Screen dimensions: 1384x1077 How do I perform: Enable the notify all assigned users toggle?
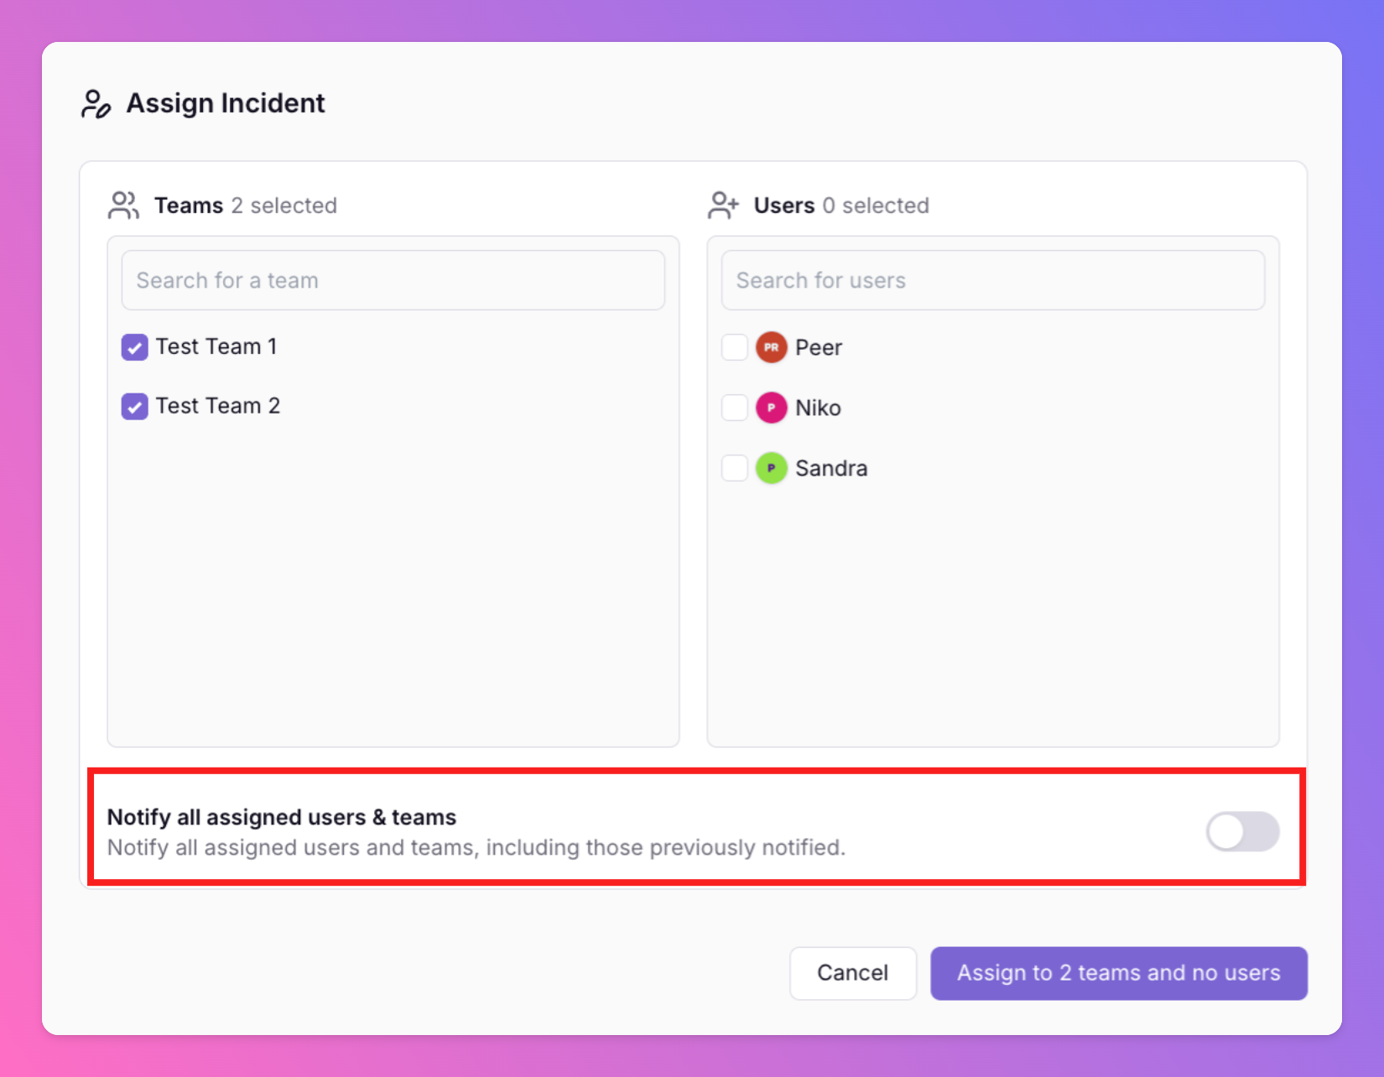coord(1242,832)
